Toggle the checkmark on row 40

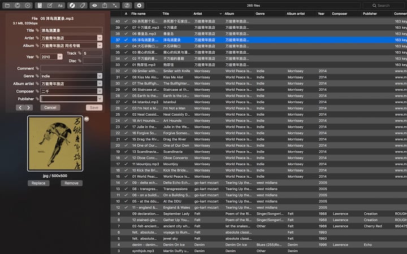126,21
